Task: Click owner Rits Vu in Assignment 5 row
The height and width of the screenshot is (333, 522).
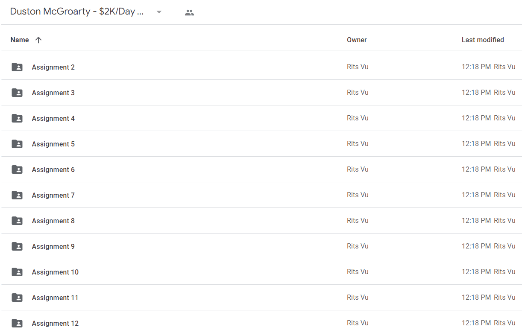Action: coord(358,143)
